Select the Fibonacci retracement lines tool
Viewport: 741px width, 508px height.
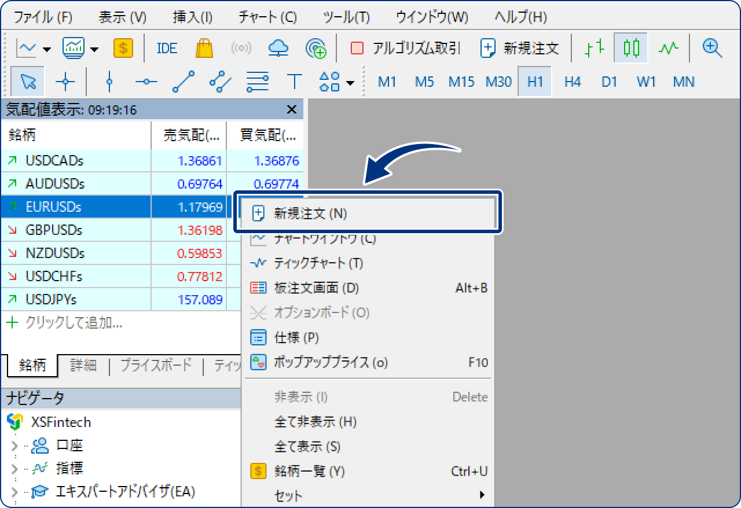click(x=257, y=82)
